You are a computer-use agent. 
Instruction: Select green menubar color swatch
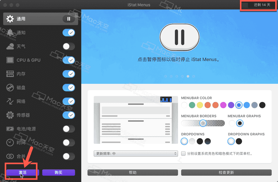coord(192,105)
